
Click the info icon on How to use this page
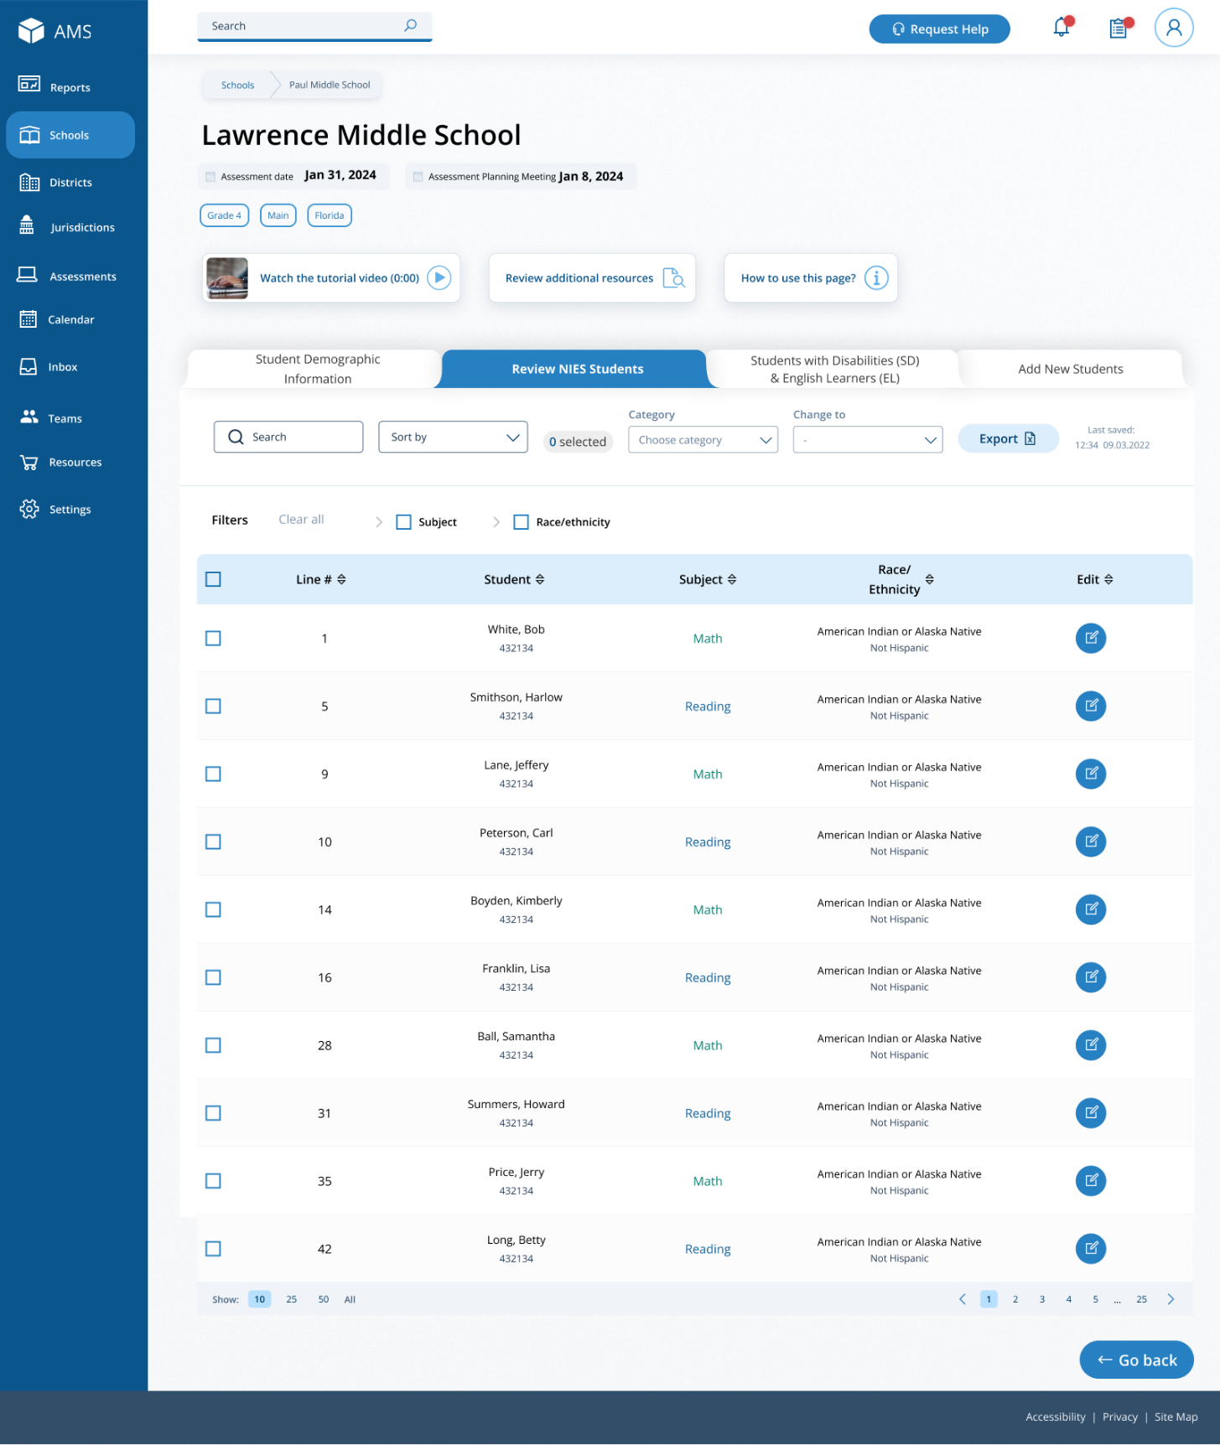[875, 278]
